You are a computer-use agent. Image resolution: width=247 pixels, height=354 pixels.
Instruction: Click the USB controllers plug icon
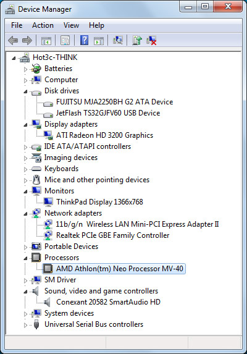click(36, 324)
